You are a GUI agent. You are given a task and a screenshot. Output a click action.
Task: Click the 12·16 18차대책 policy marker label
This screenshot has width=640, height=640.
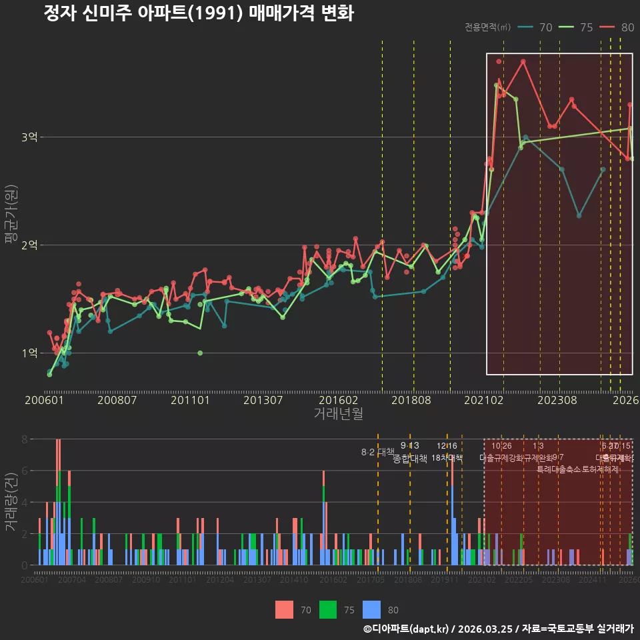[x=447, y=452]
